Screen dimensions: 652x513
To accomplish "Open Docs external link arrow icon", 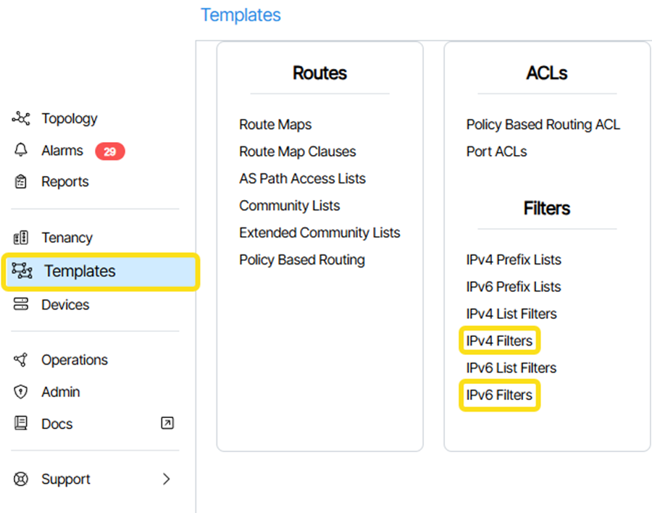I will [x=167, y=424].
